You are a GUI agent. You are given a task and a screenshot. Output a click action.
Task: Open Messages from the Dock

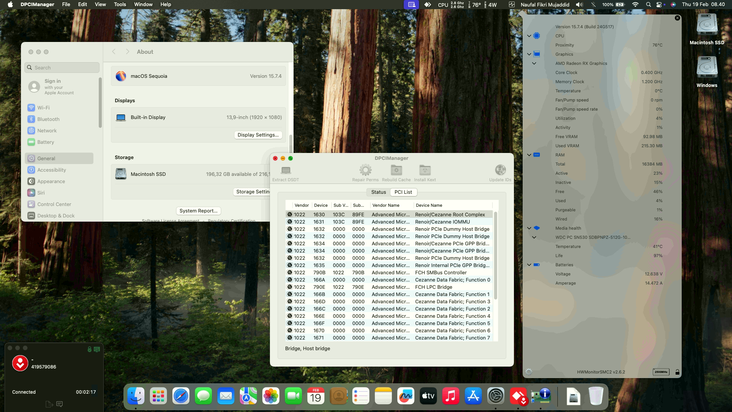point(203,396)
